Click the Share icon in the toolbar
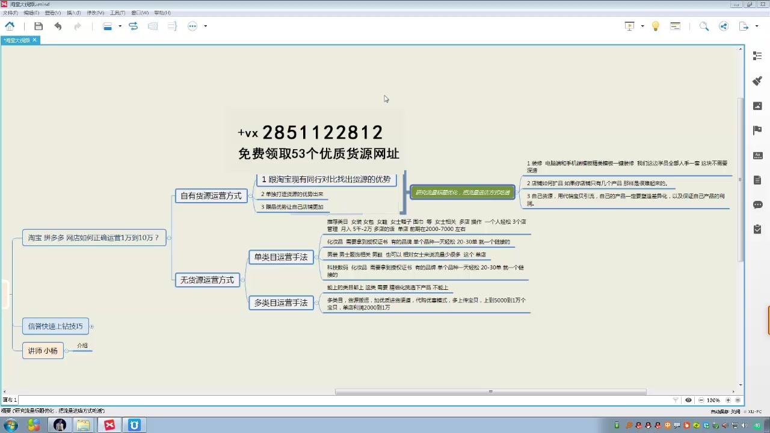770x433 pixels. (x=724, y=26)
